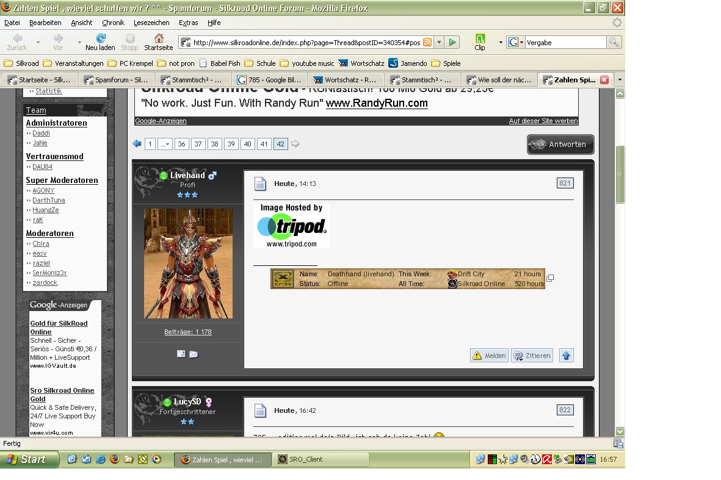
Task: Click the Zitieren quote button
Action: tap(532, 356)
